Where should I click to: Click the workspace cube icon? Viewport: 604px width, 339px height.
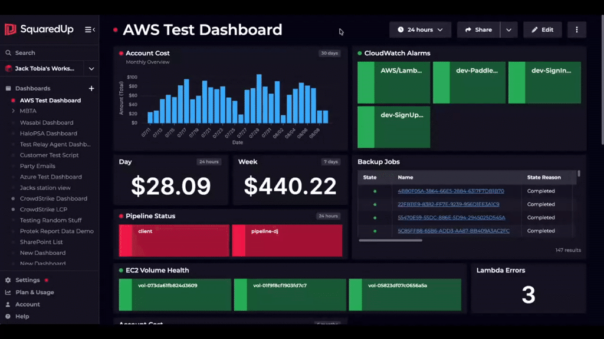(8, 68)
